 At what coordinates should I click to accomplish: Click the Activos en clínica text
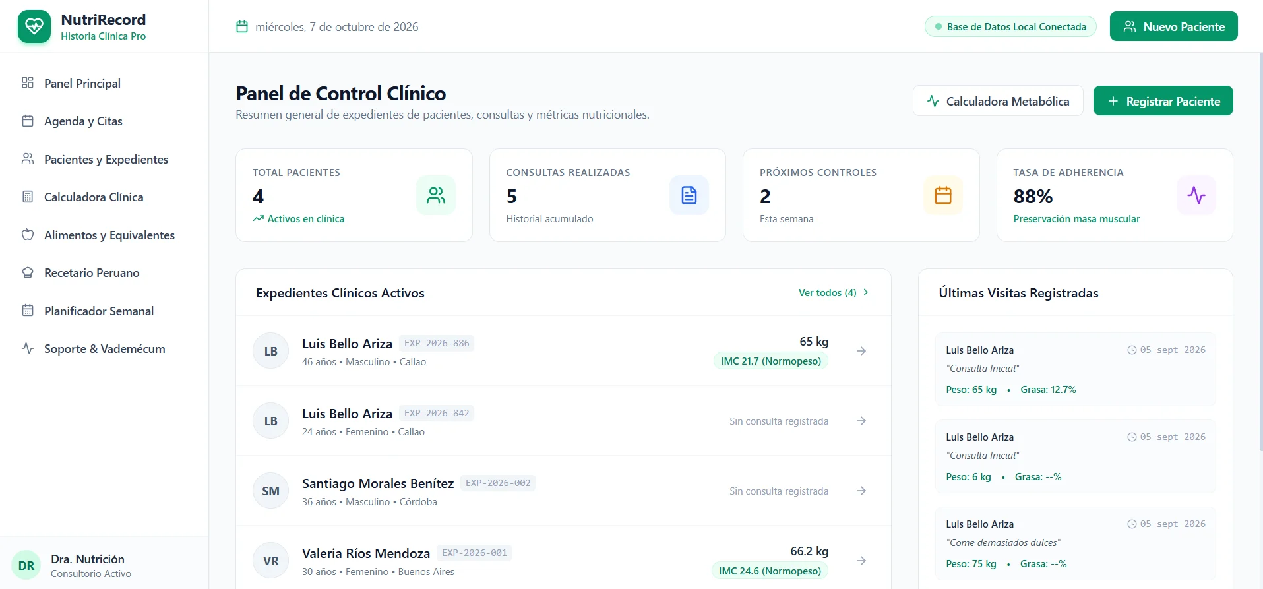tap(306, 219)
